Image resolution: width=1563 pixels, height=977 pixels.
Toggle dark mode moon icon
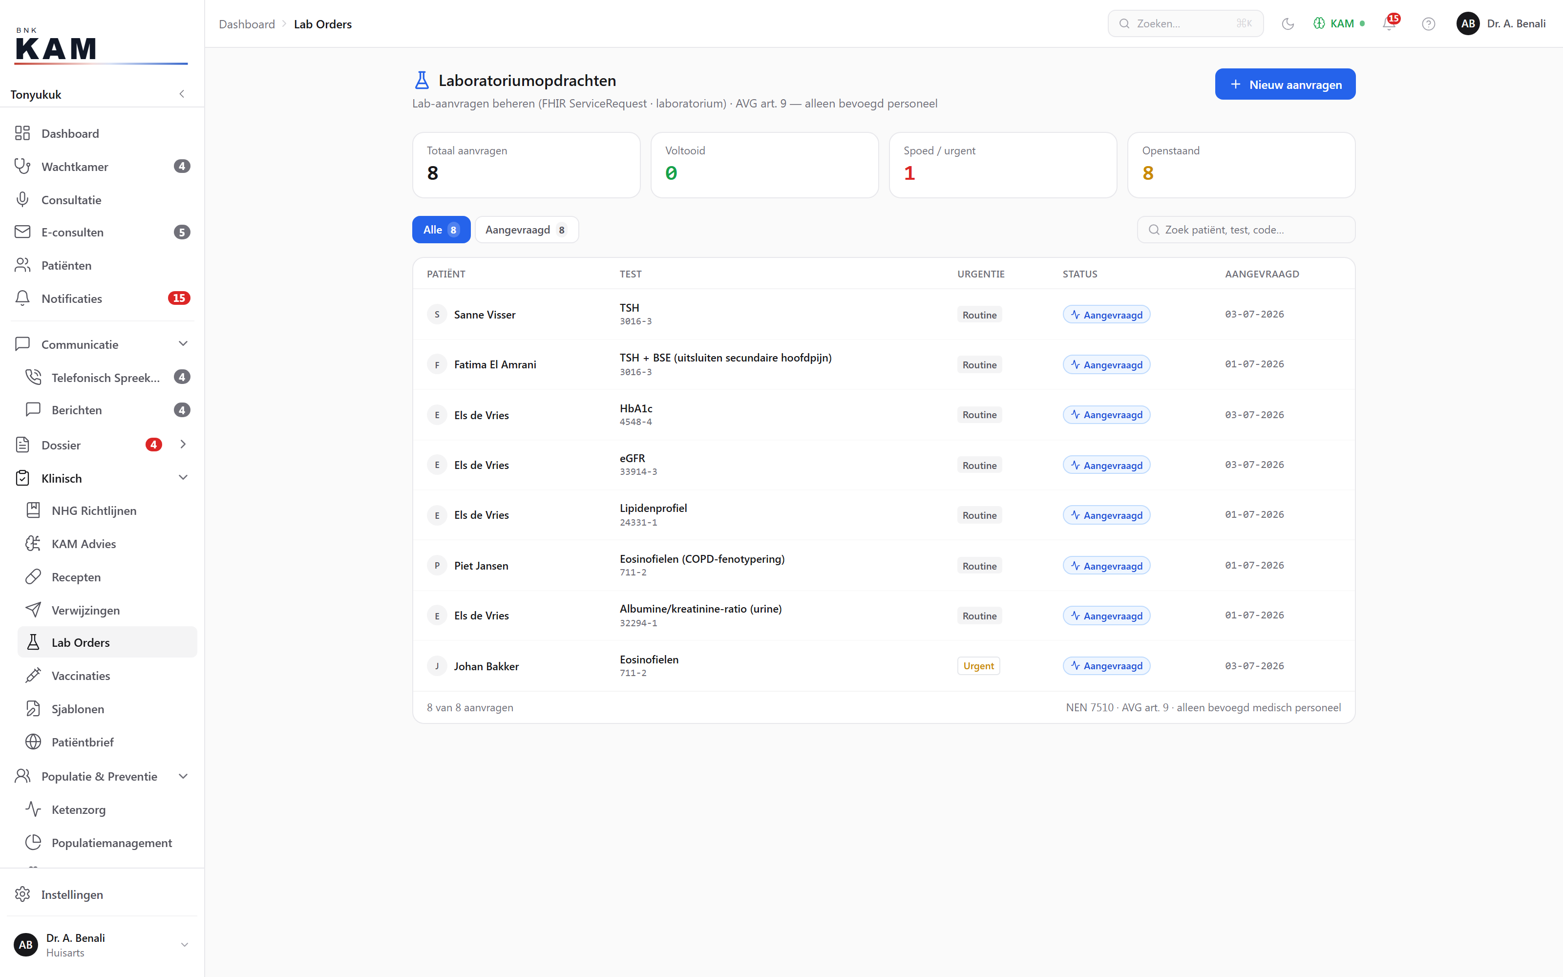point(1288,24)
